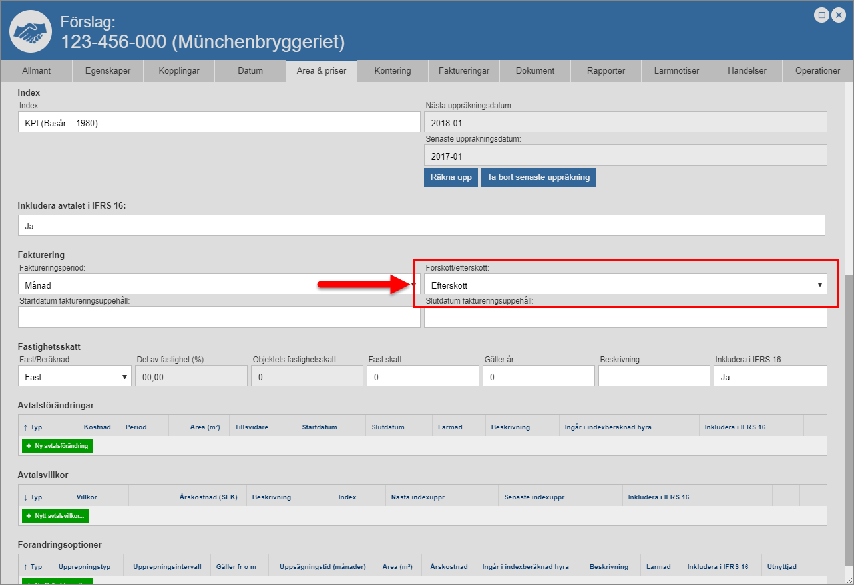Image resolution: width=854 pixels, height=585 pixels.
Task: Add a new item with Ny avtalsförändring
Action: pyautogui.click(x=57, y=445)
